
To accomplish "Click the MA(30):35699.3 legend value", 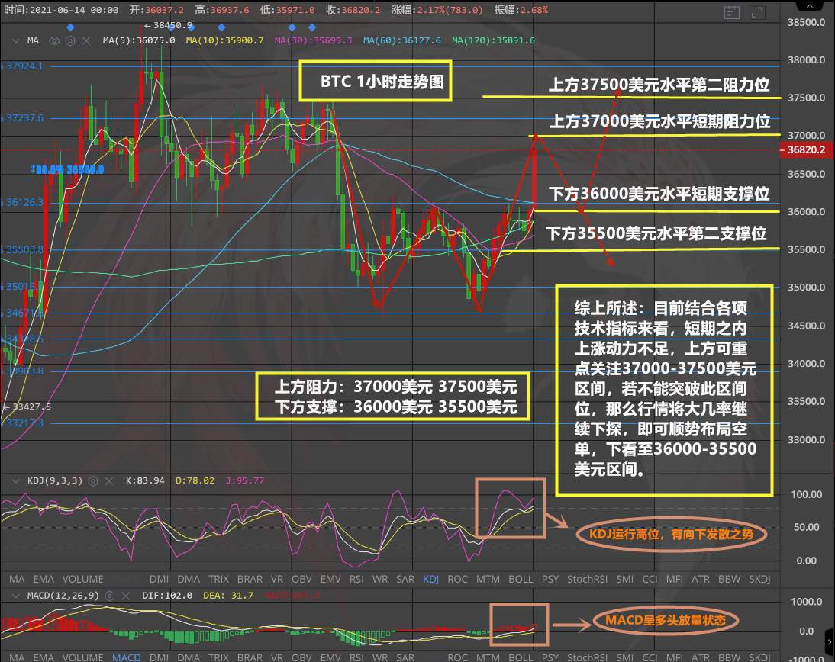I will [x=313, y=40].
